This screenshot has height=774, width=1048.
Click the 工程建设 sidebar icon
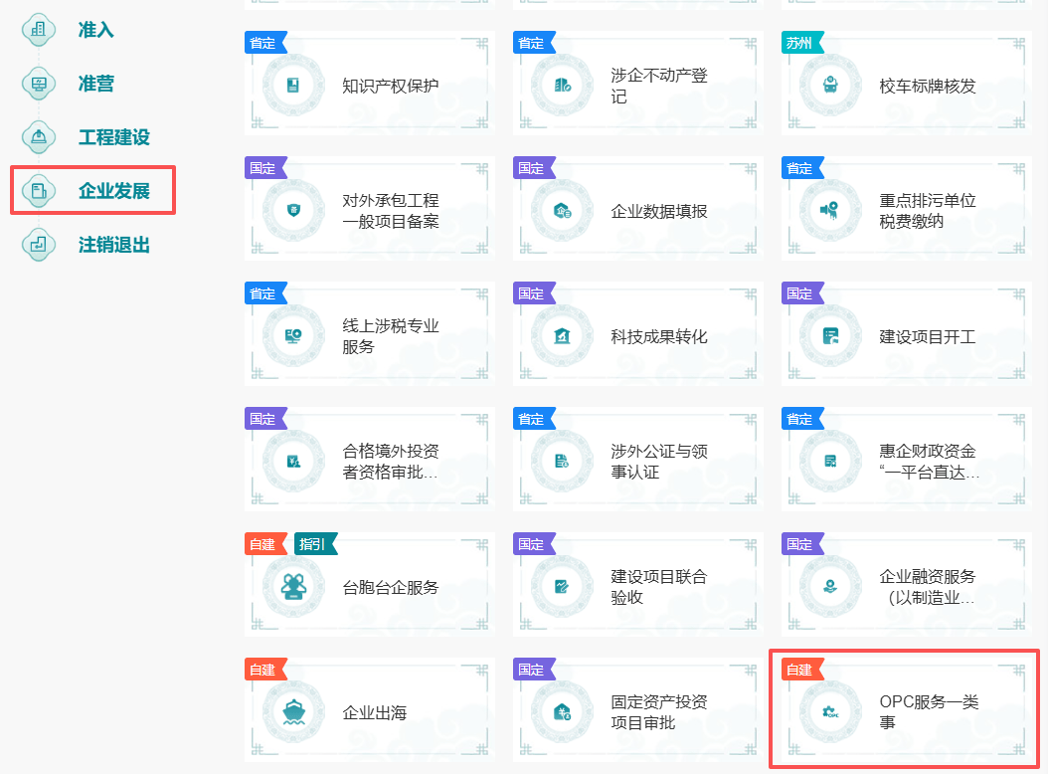39,137
